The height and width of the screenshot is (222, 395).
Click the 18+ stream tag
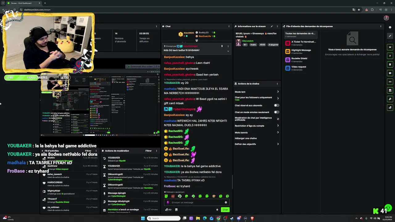[x=245, y=45]
